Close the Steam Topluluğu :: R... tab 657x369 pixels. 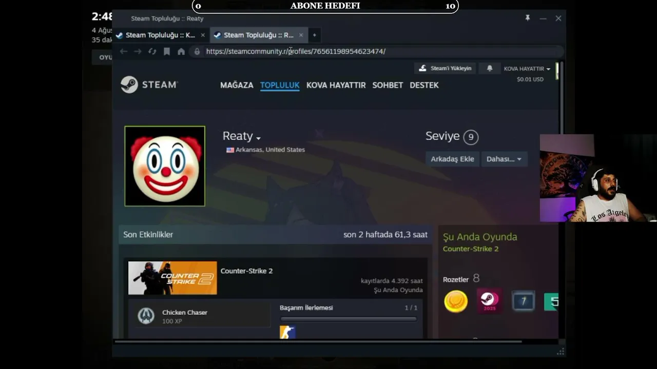pyautogui.click(x=301, y=35)
